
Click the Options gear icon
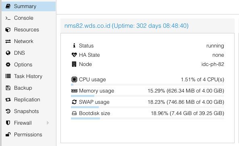8,65
